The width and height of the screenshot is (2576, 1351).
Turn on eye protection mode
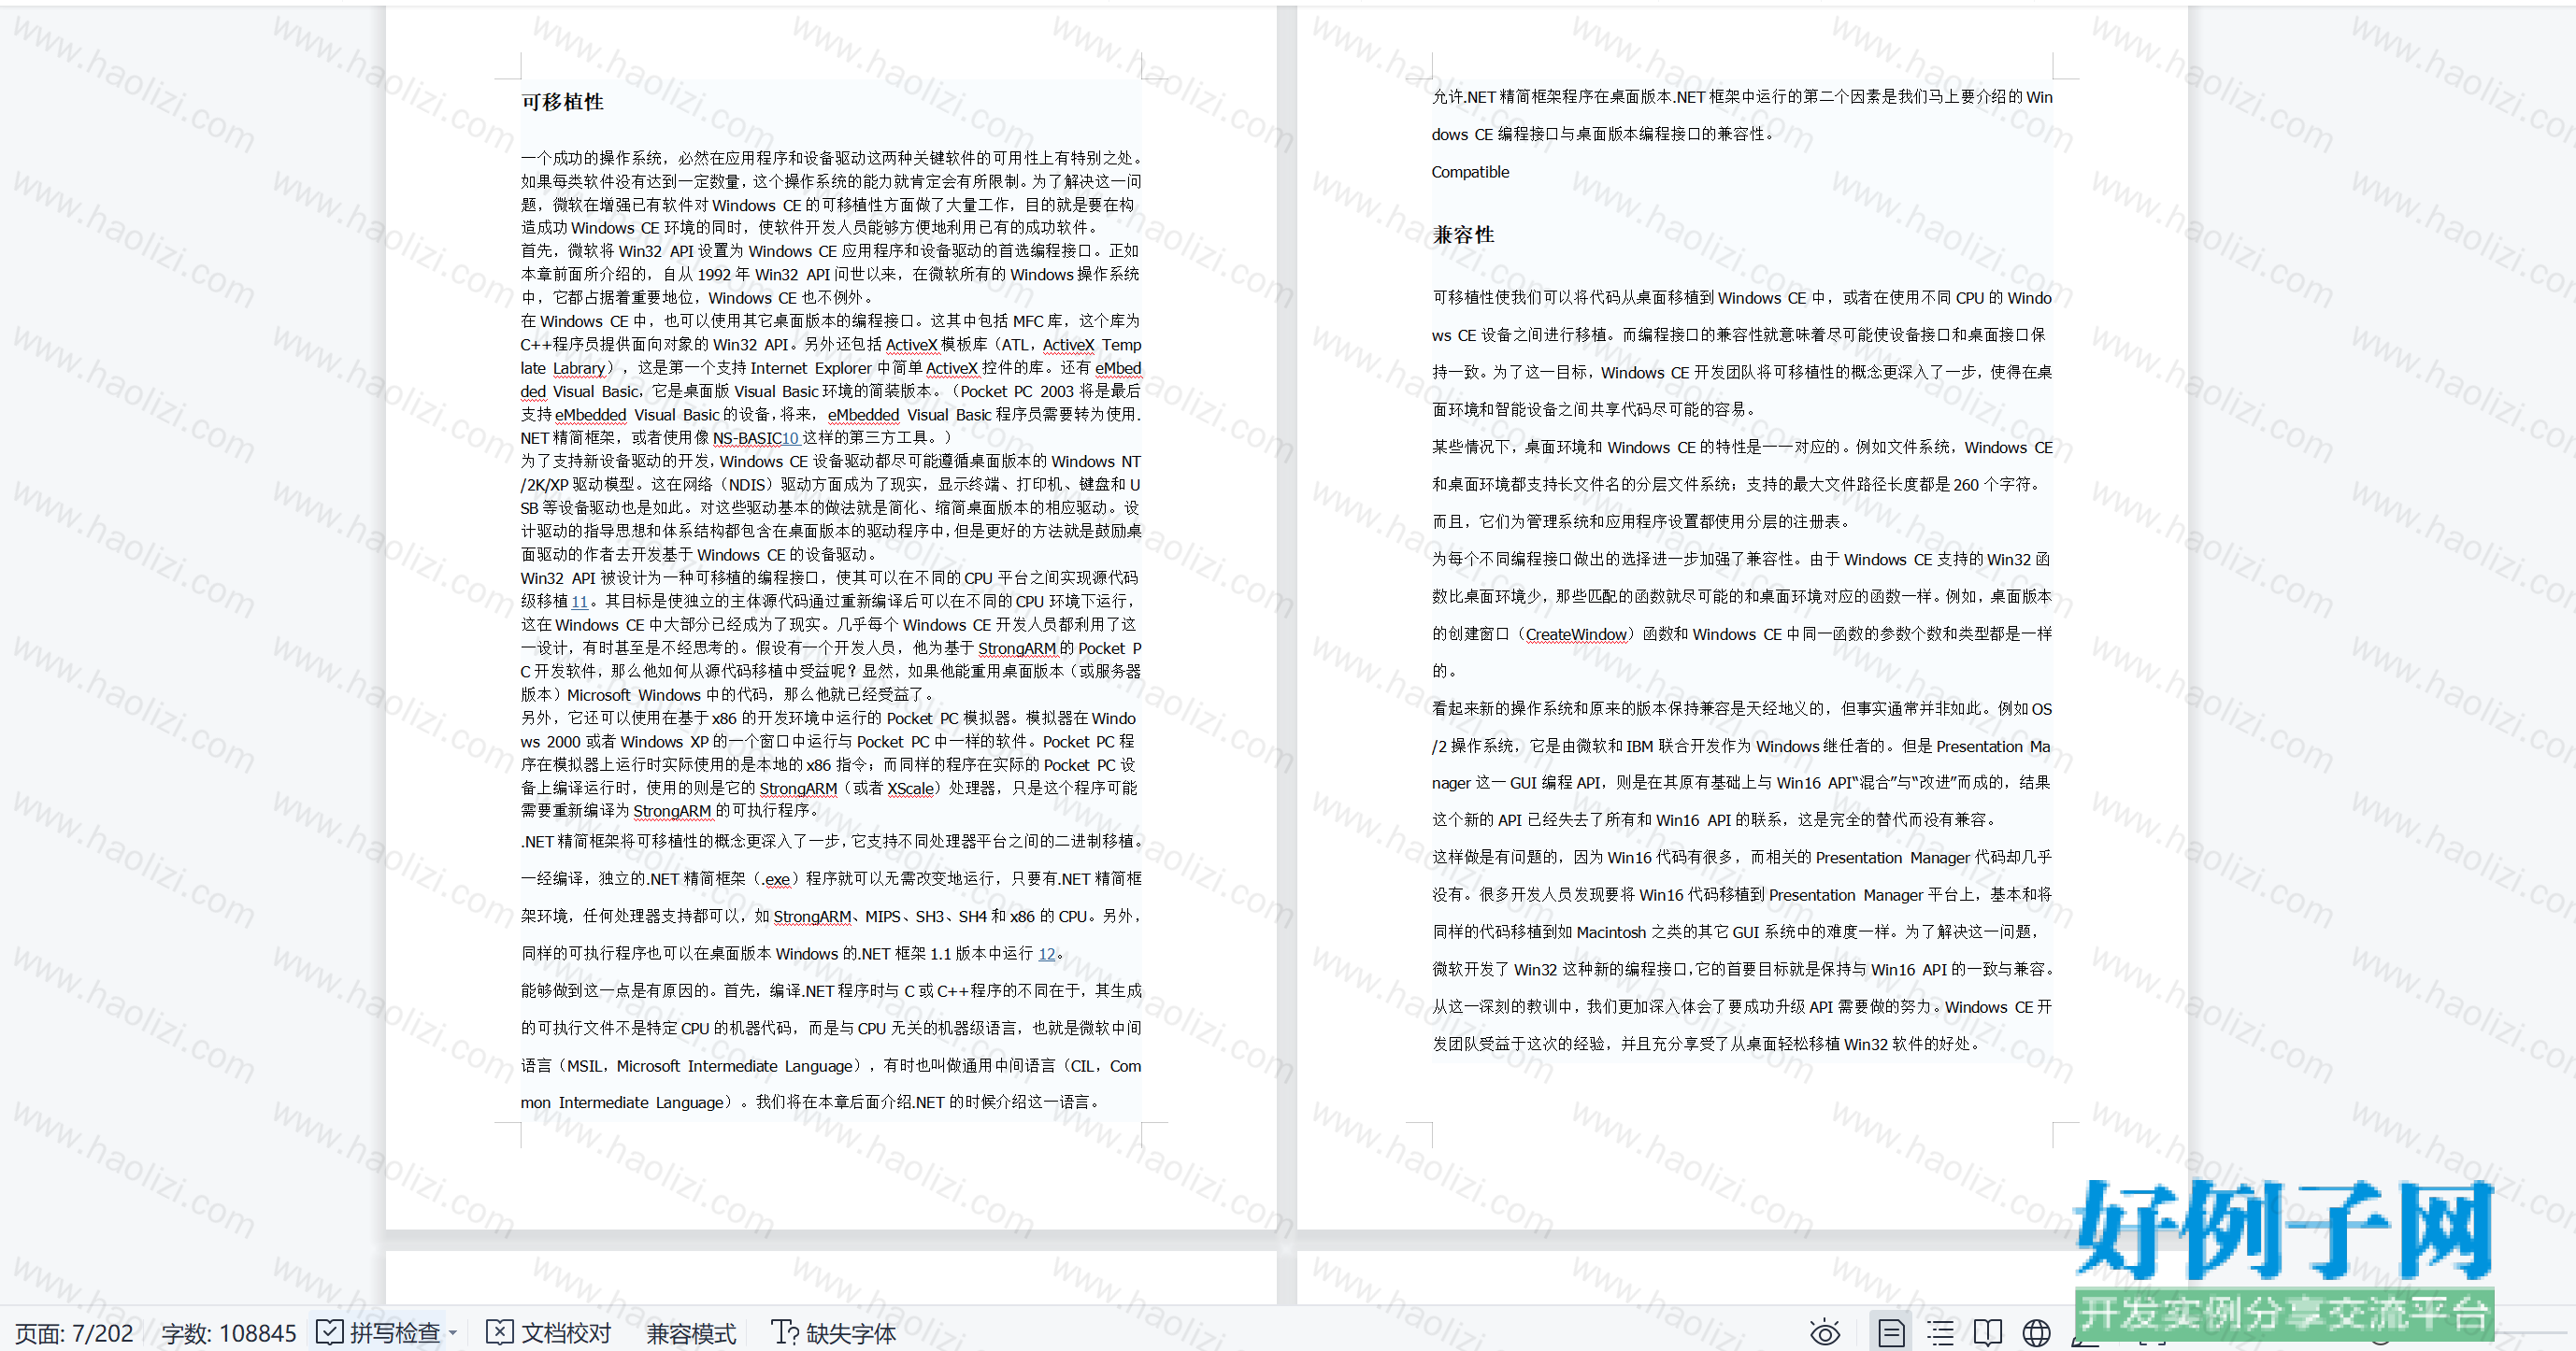click(1824, 1332)
